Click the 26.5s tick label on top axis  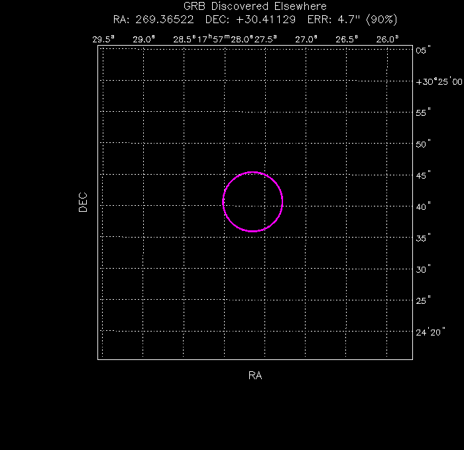(346, 39)
